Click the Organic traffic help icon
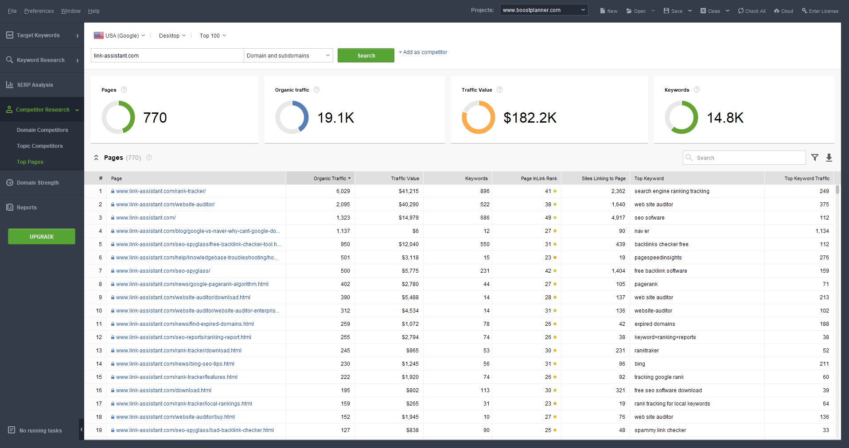The image size is (849, 448). (316, 89)
